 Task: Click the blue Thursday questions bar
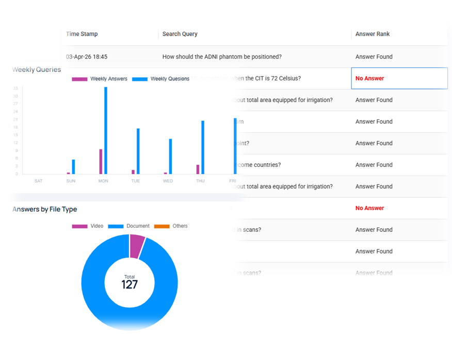[x=203, y=147]
